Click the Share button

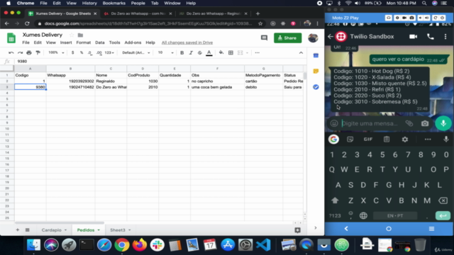coord(287,38)
